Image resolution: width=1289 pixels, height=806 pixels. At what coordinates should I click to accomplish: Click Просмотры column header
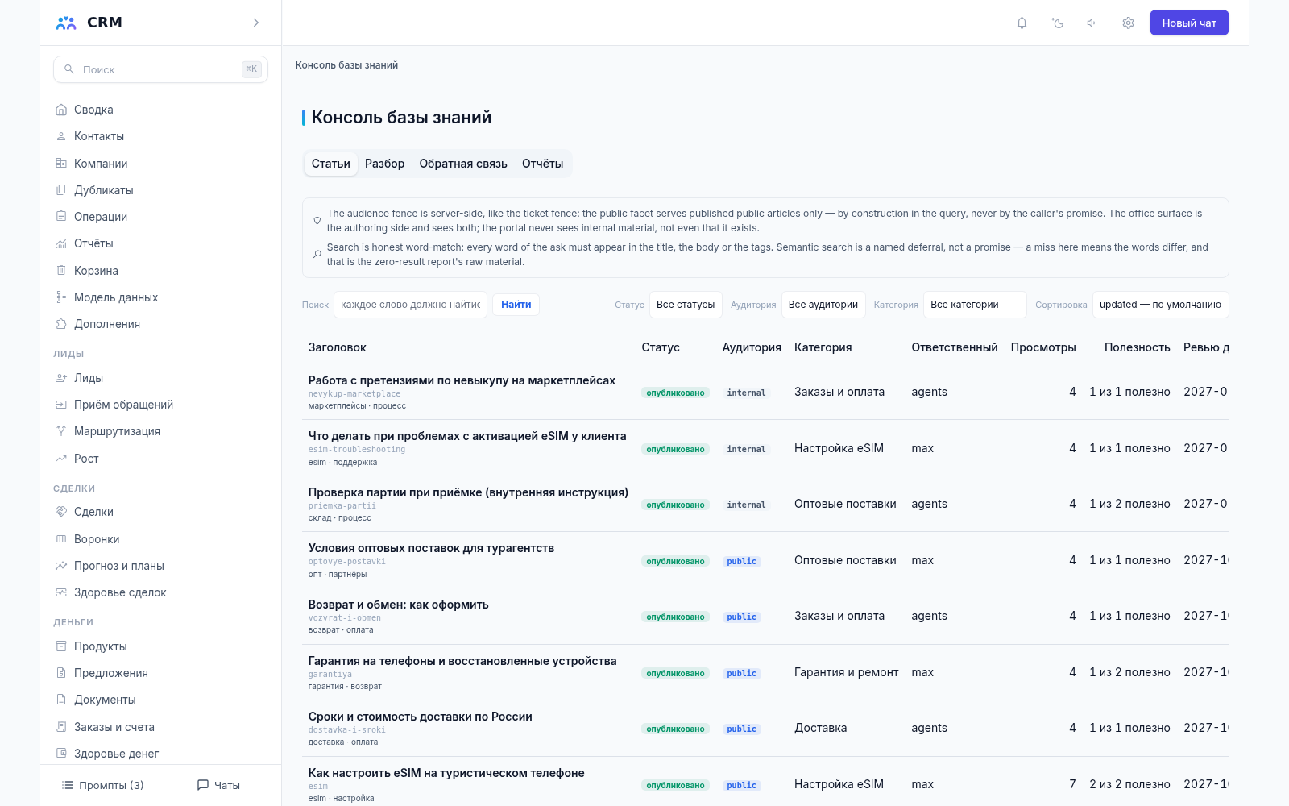1043,347
